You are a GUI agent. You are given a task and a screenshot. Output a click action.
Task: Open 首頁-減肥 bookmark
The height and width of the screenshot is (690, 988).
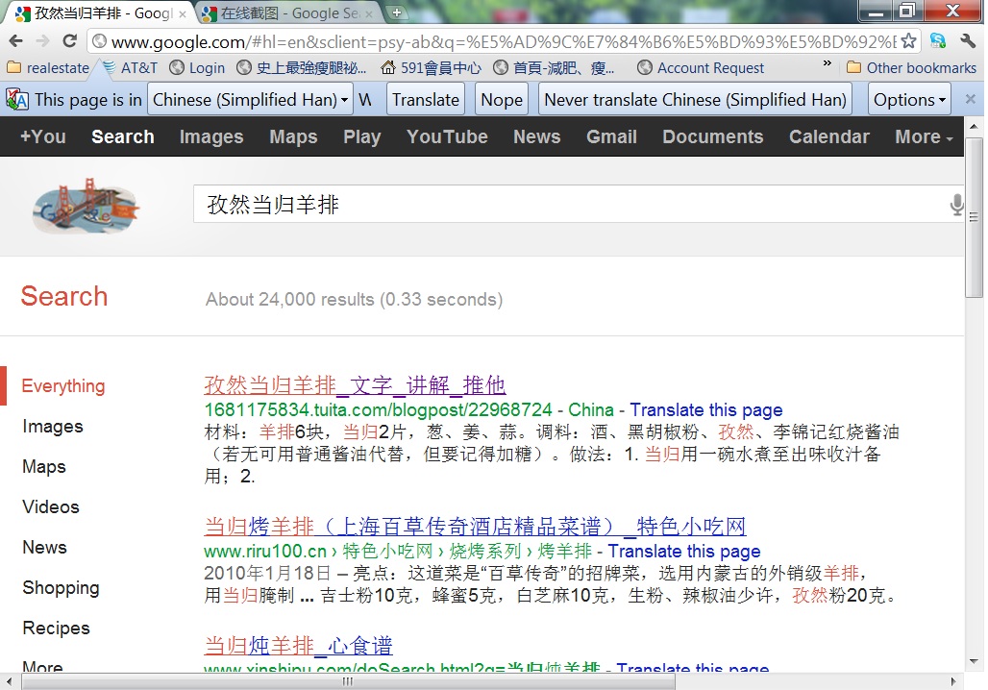555,67
